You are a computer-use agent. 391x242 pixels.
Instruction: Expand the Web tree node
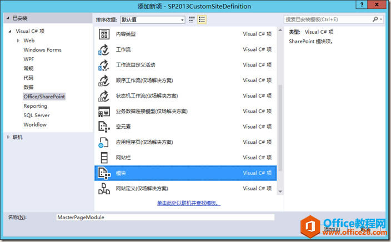tap(18, 41)
